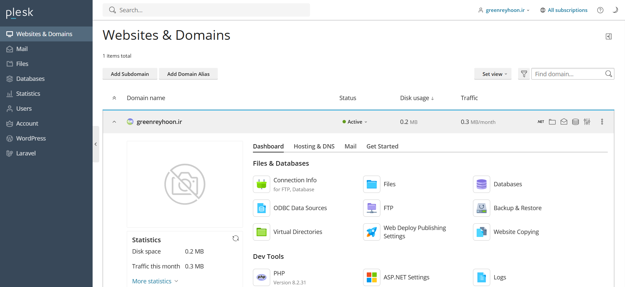Click the search magnifier in Find domain field
Screen dimensions: 625x287
point(608,74)
